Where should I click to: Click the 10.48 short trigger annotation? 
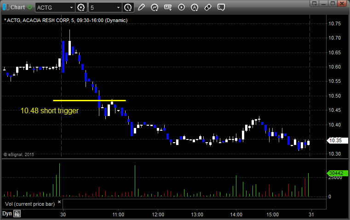pos(50,110)
